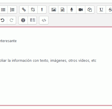This screenshot has height=109, width=112.
Task: Run the accessibility checker
Action: pos(23,20)
